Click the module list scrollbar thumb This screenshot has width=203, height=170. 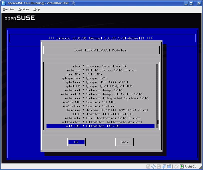(x=157, y=122)
